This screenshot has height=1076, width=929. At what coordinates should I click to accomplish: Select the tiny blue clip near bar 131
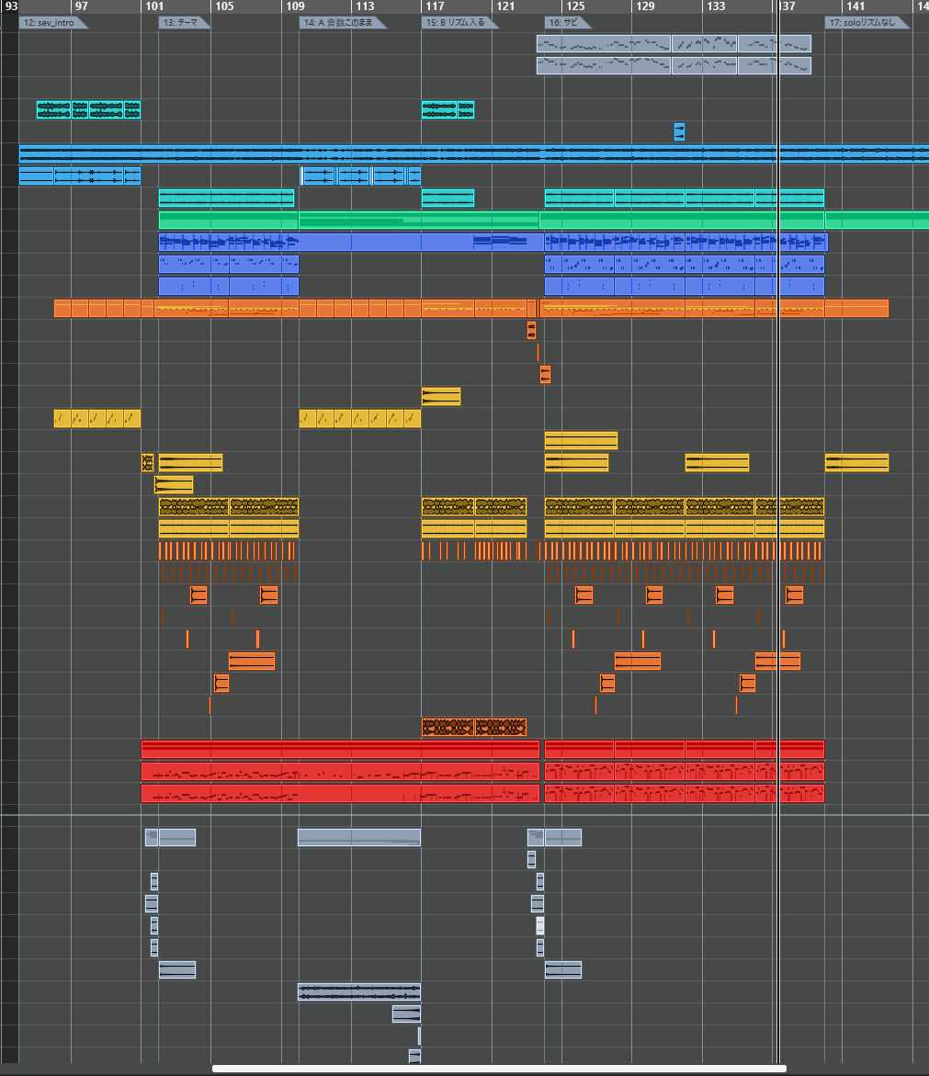[x=679, y=131]
